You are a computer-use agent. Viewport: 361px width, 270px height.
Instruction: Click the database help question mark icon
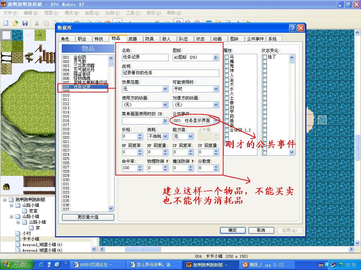pos(292,28)
